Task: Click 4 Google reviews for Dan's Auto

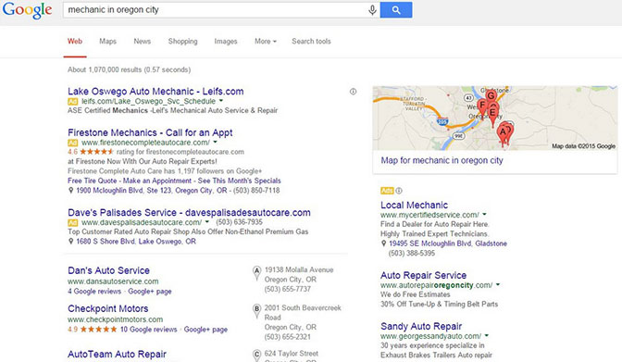Action: point(94,292)
